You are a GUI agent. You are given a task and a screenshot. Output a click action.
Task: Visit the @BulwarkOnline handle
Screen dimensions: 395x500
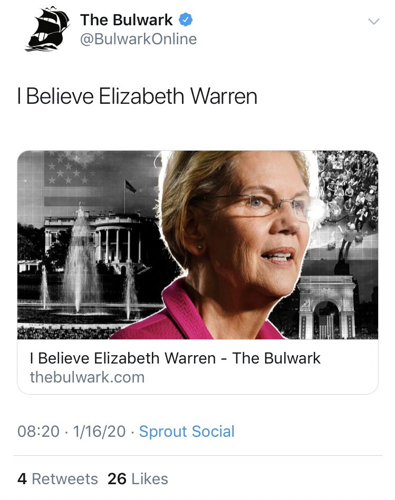[x=138, y=39]
